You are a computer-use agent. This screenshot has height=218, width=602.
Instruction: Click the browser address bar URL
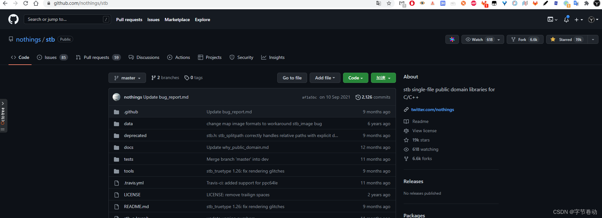click(x=81, y=3)
